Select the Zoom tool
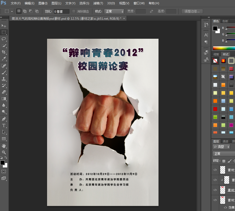This screenshot has height=211, width=235. (4, 152)
